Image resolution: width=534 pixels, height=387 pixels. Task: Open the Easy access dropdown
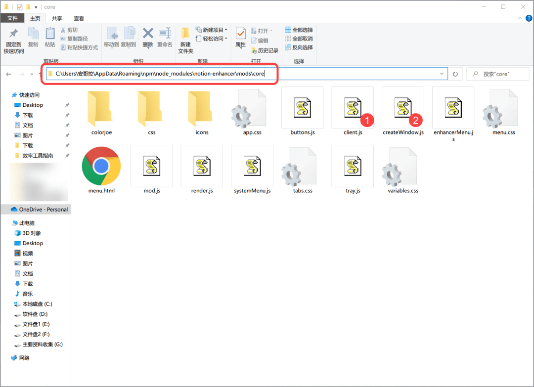point(212,39)
